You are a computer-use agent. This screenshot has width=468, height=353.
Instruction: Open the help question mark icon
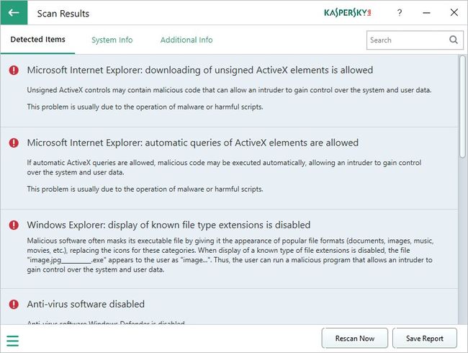[x=400, y=13]
